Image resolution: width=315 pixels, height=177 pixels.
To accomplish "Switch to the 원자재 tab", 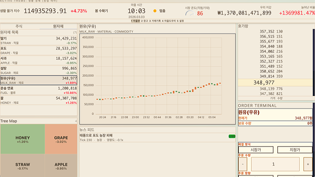I will [58, 26].
